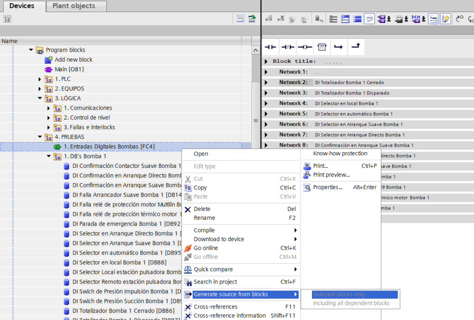Open the Main [OB1] block
Image resolution: width=474 pixels, height=320 pixels.
tap(69, 69)
